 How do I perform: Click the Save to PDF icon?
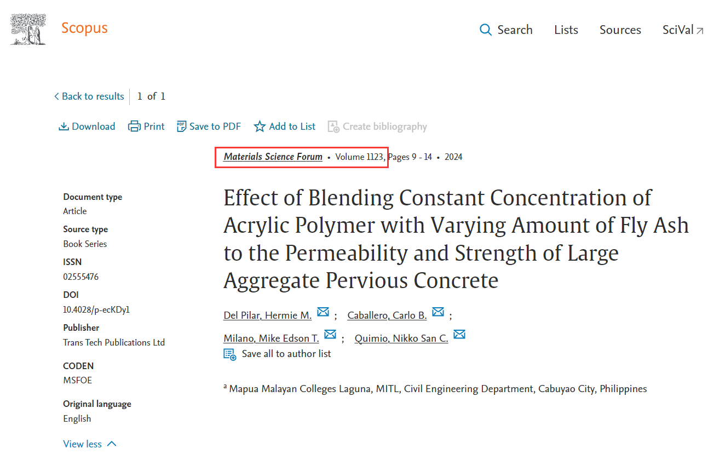click(181, 127)
